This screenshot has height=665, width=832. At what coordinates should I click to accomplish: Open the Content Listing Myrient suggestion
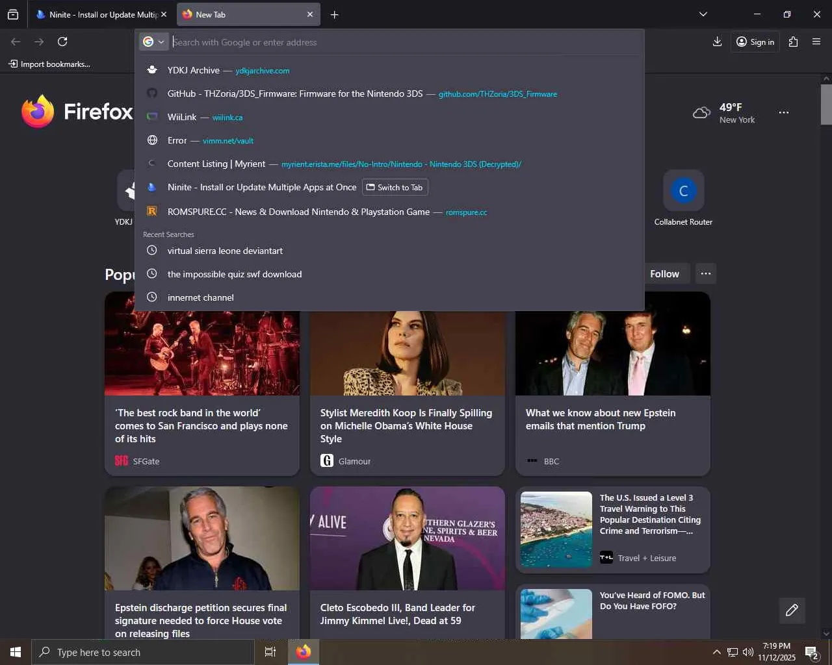(389, 164)
